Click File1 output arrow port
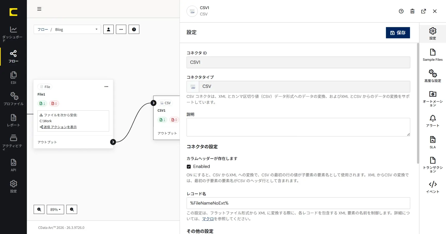Image resolution: width=446 pixels, height=234 pixels. pos(113,142)
